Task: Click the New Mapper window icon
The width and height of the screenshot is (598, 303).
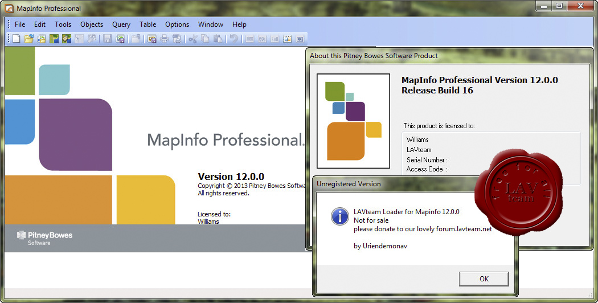Action: point(263,39)
